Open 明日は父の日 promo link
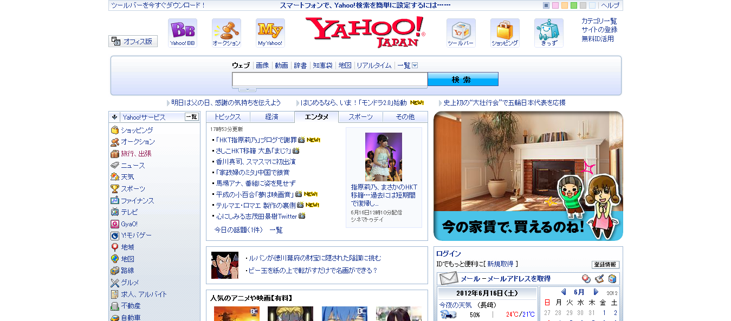This screenshot has height=321, width=731. [226, 103]
